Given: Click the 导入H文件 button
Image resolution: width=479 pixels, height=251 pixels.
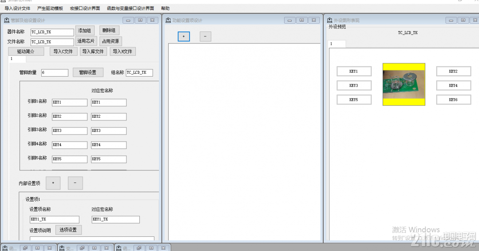Looking at the screenshot, I should click(123, 51).
